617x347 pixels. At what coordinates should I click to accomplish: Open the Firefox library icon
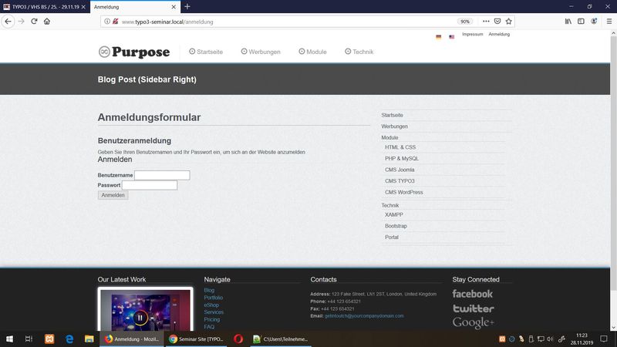(568, 22)
